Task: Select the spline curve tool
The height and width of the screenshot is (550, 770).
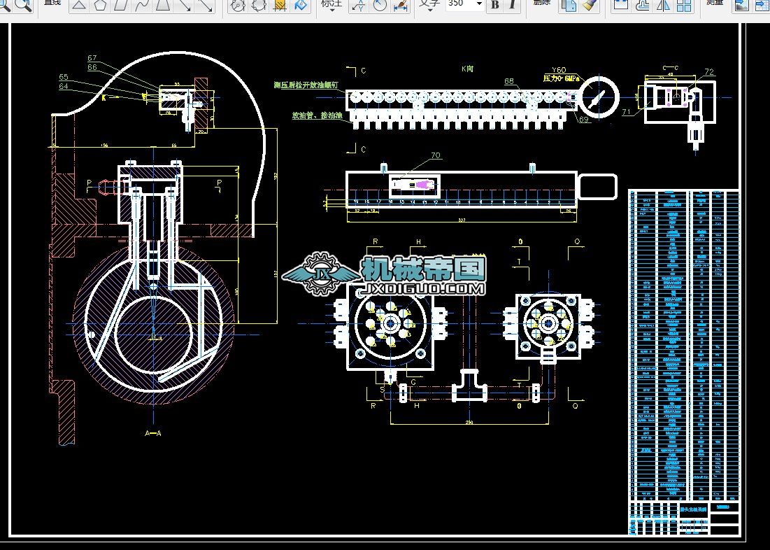Action: pos(142,5)
